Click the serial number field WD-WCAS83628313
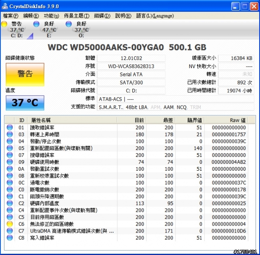The width and height of the screenshot is (260, 255). coord(131,66)
